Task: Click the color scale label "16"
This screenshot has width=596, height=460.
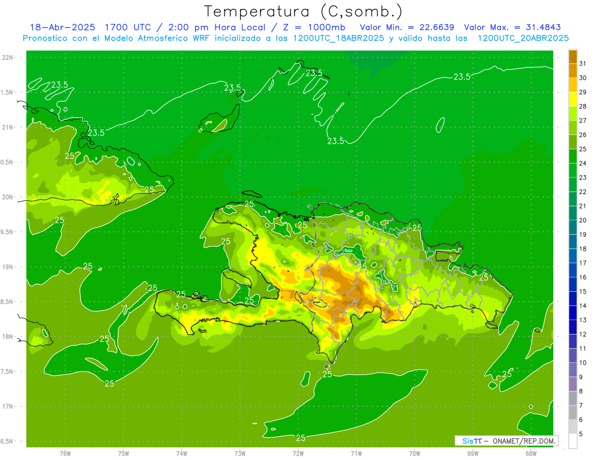Action: tap(583, 277)
